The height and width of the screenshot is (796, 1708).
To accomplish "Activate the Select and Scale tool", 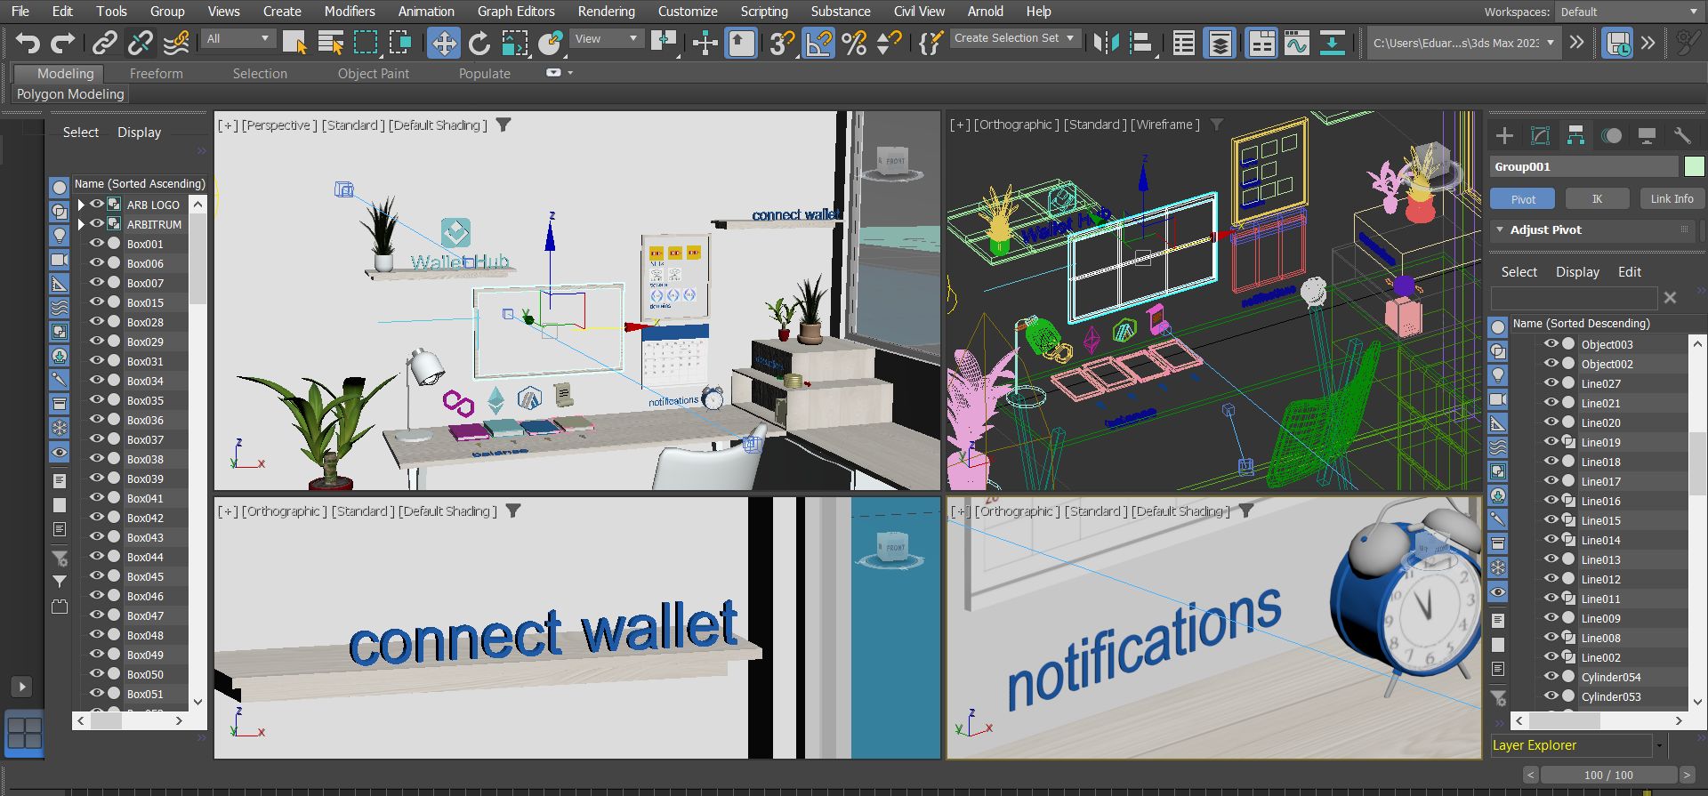I will pos(515,42).
